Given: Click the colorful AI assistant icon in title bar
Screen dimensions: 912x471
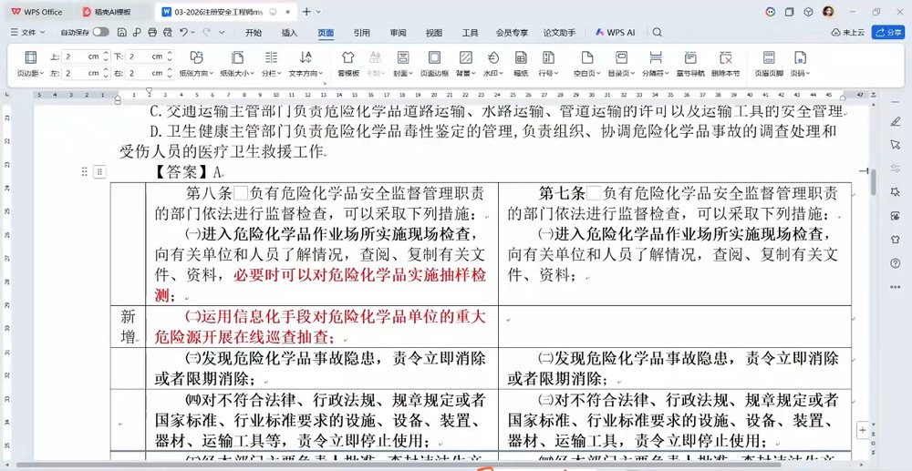Looking at the screenshot, I should (x=770, y=12).
